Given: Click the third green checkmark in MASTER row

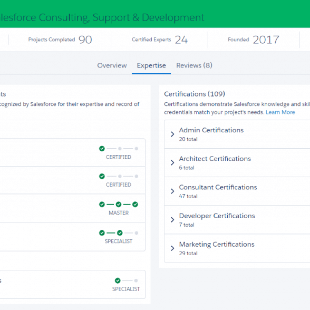Looking at the screenshot, I should (135, 204).
